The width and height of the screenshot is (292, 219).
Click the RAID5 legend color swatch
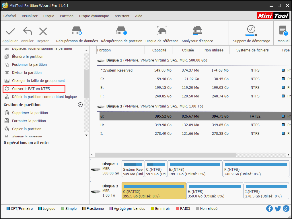pos(177,209)
